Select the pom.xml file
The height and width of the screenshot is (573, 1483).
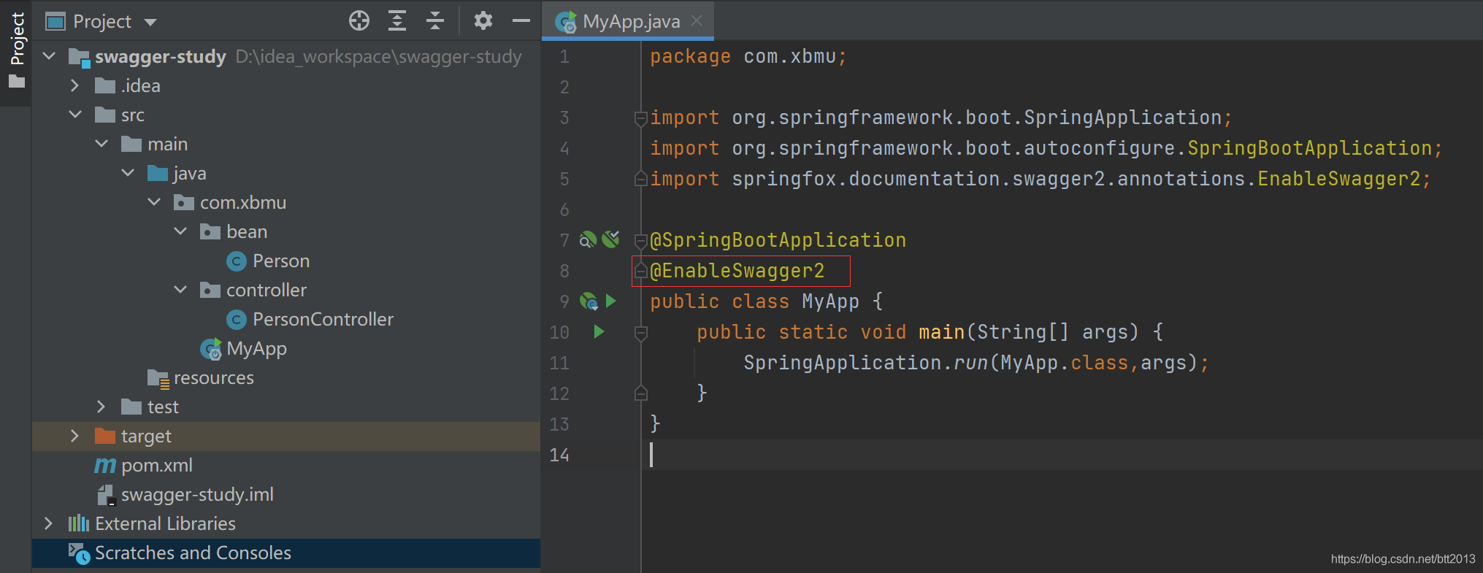coord(156,465)
